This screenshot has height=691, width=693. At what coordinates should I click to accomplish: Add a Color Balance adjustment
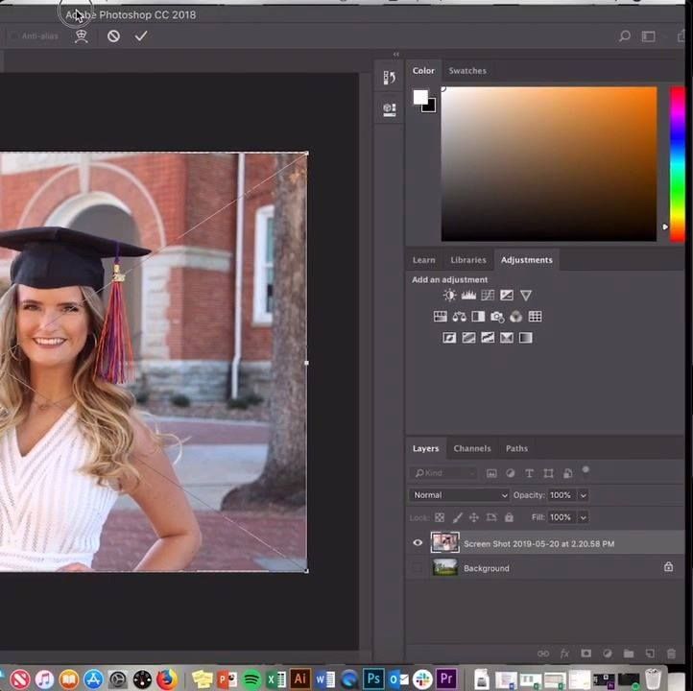tap(459, 317)
